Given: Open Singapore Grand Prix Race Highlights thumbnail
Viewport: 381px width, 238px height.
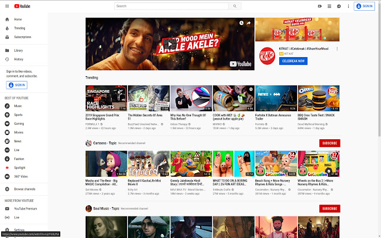Looking at the screenshot, I should [x=106, y=98].
